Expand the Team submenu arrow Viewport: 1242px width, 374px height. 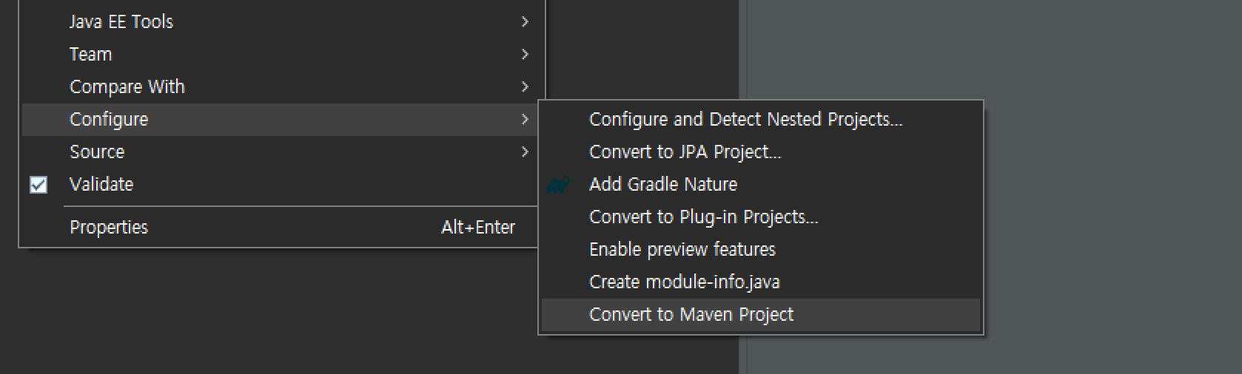525,54
